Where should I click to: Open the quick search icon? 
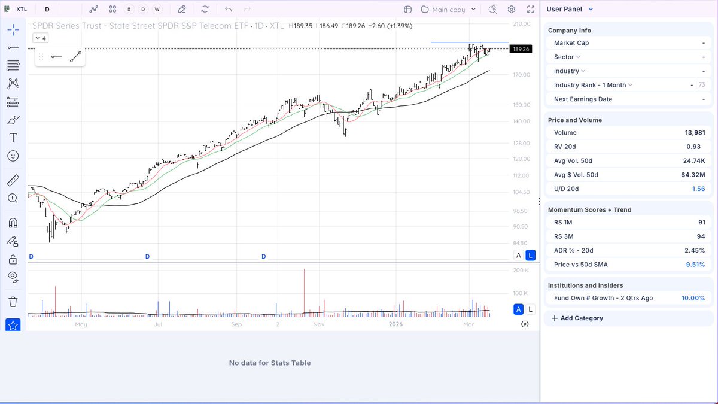[x=492, y=10]
